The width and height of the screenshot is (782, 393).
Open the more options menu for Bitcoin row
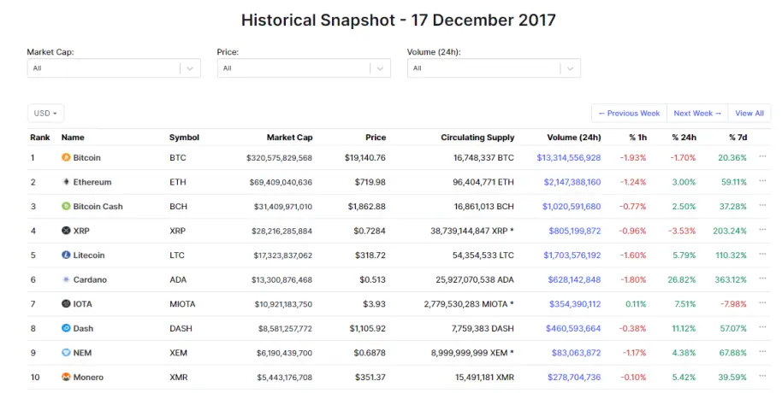[x=762, y=156]
